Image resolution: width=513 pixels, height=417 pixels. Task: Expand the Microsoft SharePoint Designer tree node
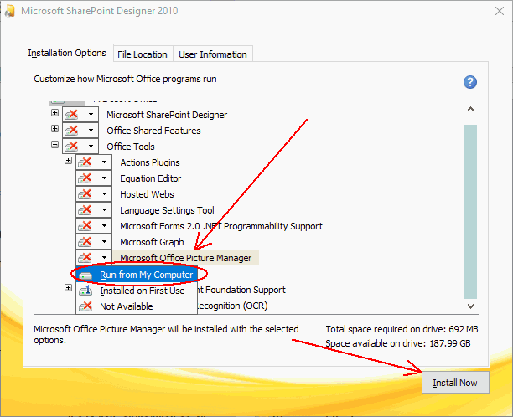point(54,113)
